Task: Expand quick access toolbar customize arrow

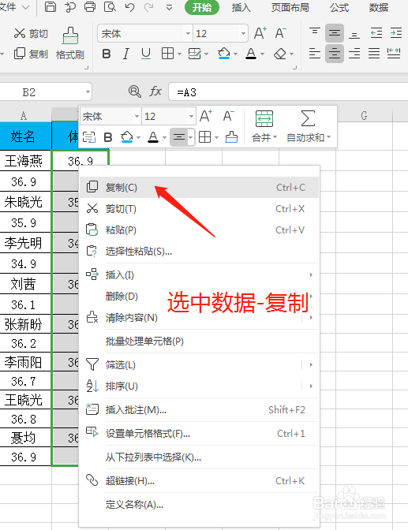Action: coord(170,7)
